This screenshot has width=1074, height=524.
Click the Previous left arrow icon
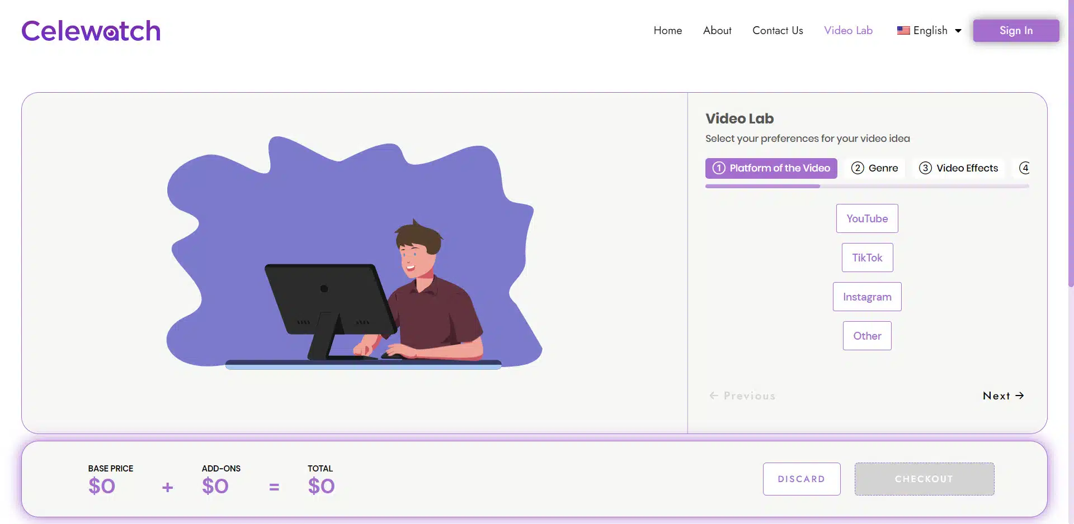714,396
